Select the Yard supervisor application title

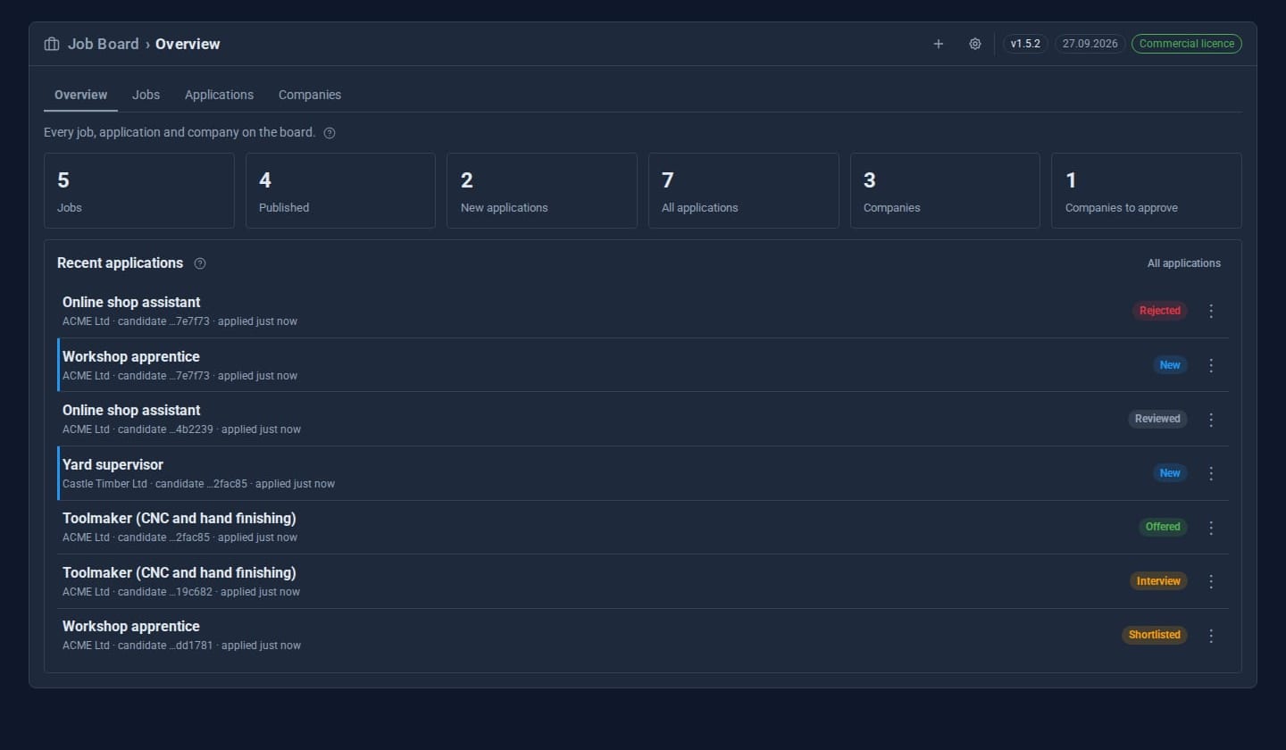pos(113,464)
